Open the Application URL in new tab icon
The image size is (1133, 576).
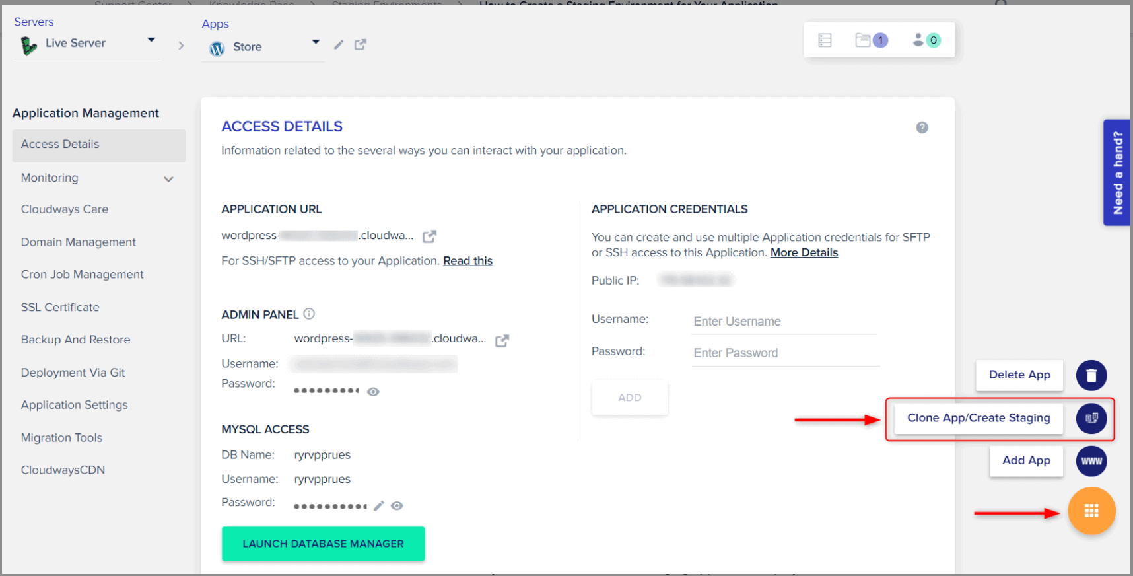click(x=429, y=236)
